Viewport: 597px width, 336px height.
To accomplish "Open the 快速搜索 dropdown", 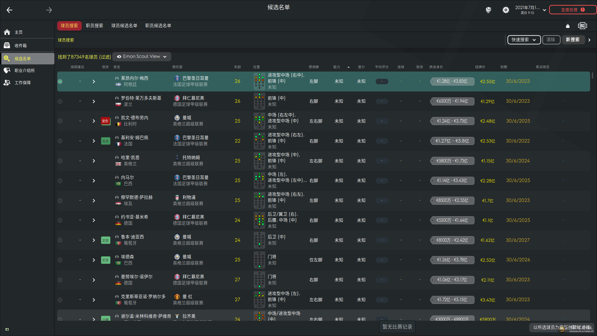I will [524, 40].
